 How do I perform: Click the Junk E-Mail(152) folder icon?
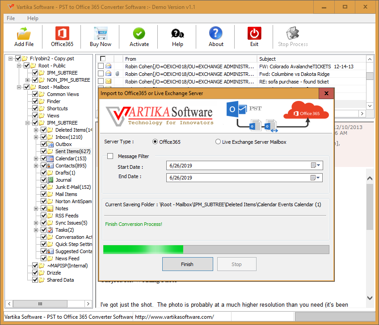click(50, 187)
